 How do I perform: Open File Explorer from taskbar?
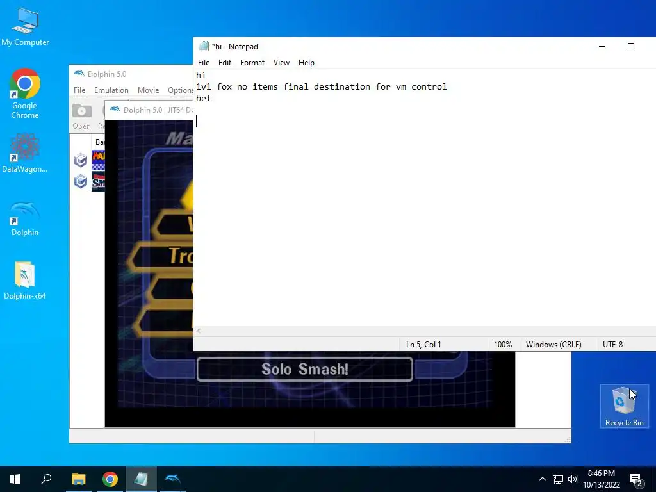(x=78, y=479)
